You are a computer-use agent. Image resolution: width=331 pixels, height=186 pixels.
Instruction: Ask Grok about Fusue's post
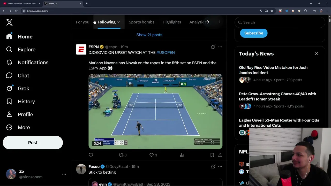(213, 167)
